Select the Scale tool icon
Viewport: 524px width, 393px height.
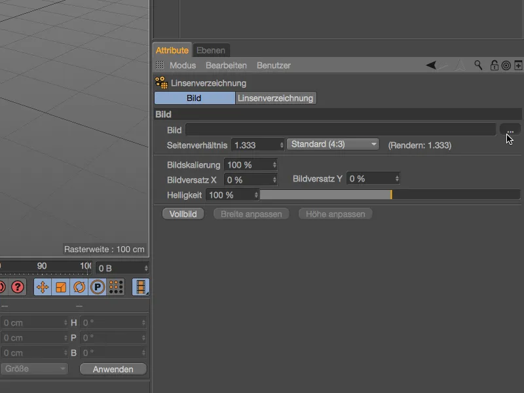point(61,287)
